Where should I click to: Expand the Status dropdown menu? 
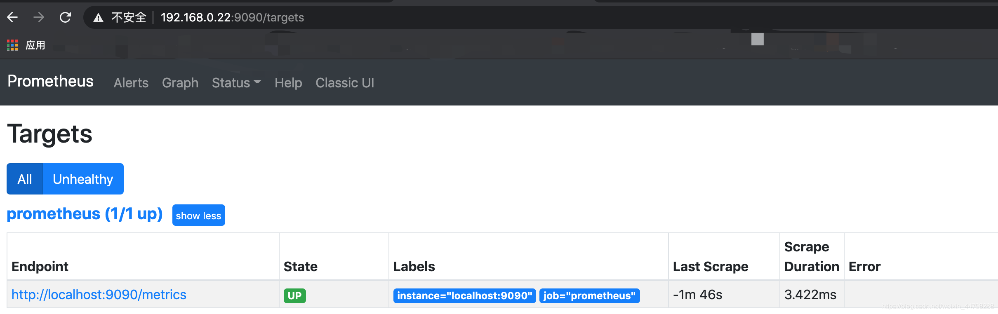coord(236,83)
